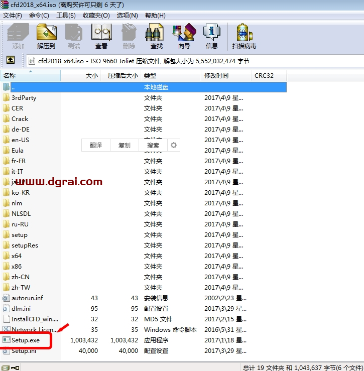Sort by Packed size (压缩后大小) header
This screenshot has height=371, width=364.
point(121,75)
